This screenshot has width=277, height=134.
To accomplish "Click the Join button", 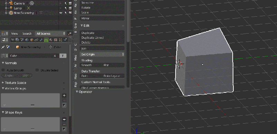I will pos(102,48).
